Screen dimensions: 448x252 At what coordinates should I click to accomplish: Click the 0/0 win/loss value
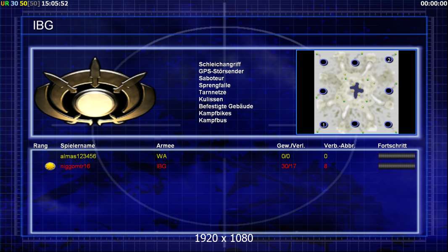(286, 156)
